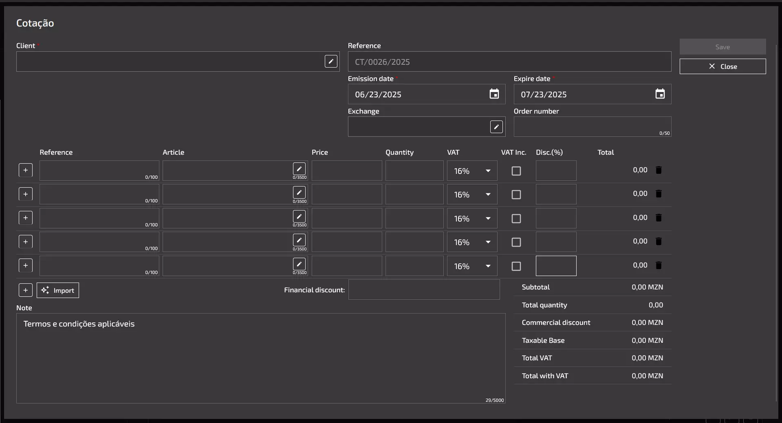Open the Client field edit pencil icon
The image size is (782, 423).
331,61
